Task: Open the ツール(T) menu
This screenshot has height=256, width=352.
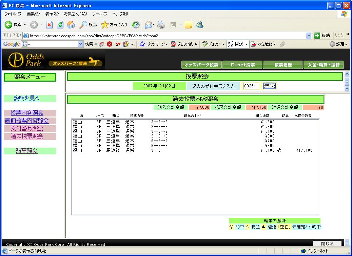Action: (x=100, y=14)
